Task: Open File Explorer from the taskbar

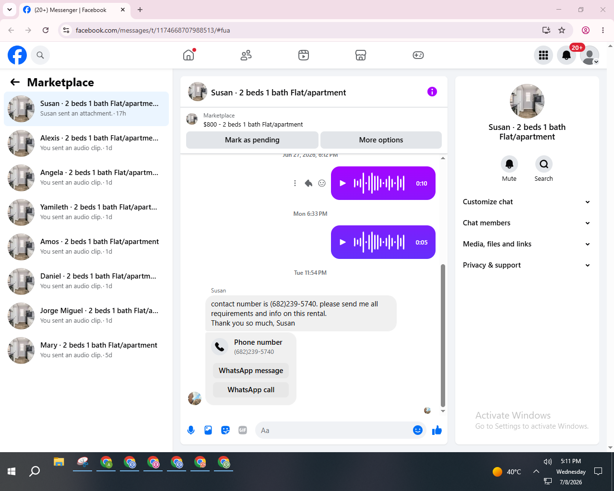Action: click(59, 462)
